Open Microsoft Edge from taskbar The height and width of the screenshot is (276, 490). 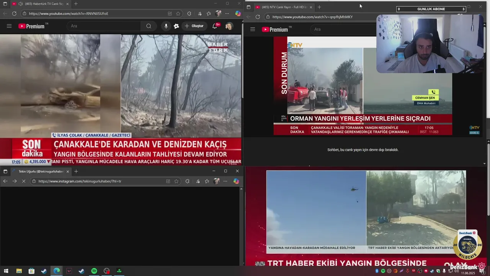pyautogui.click(x=57, y=271)
